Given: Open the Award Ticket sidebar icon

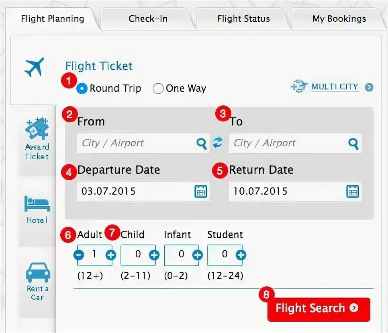Looking at the screenshot, I should click(37, 139).
